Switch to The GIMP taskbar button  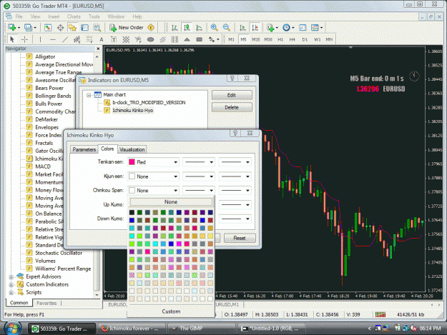click(202, 329)
